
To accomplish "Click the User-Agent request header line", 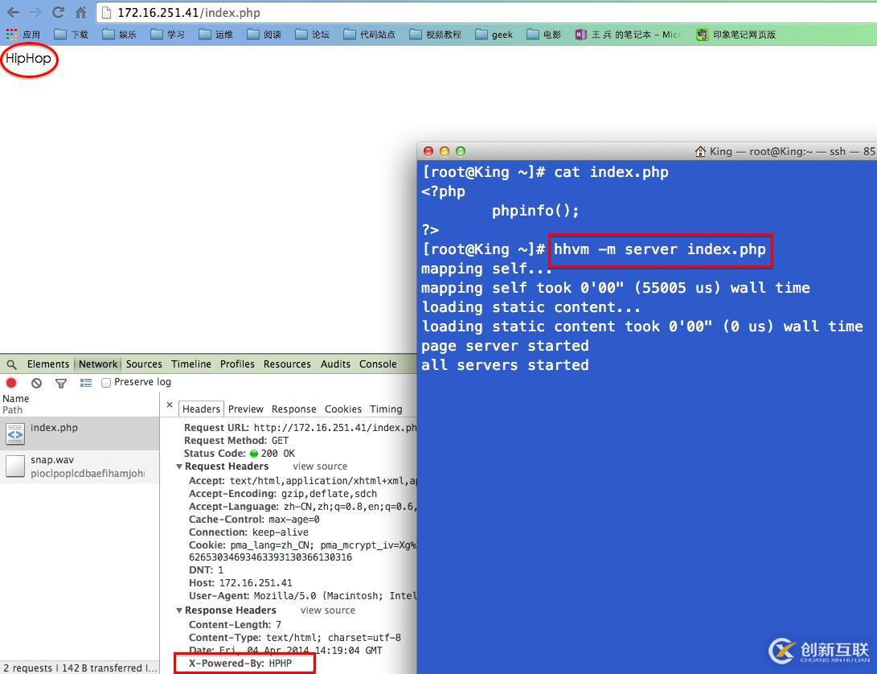I will point(302,596).
